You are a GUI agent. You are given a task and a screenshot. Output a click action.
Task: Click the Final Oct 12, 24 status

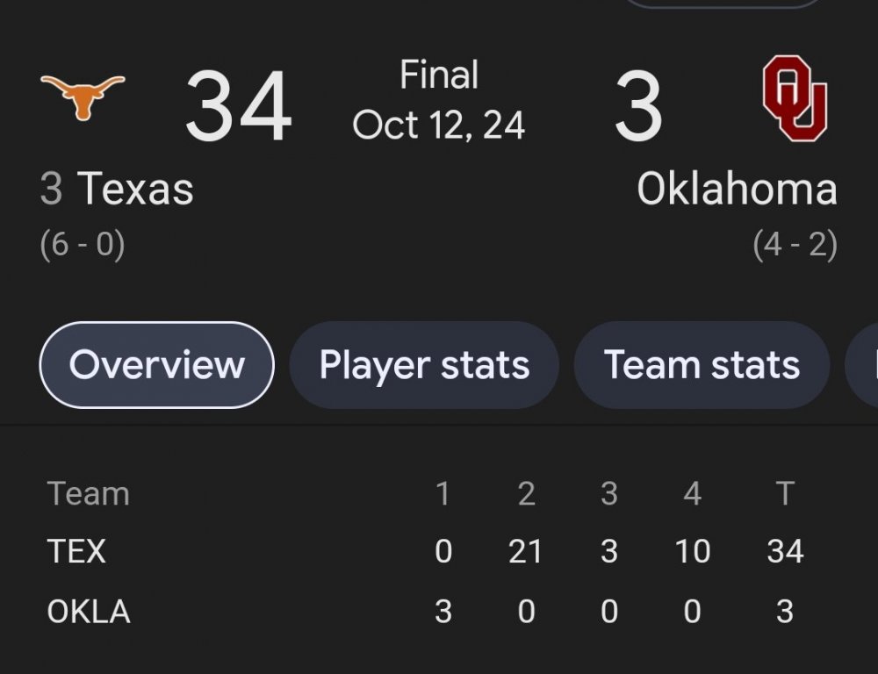tap(439, 100)
